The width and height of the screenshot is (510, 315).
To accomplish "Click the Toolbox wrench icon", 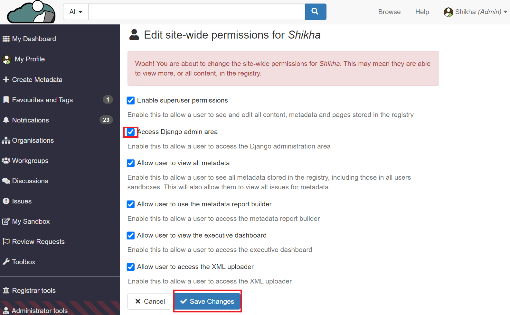I will pyautogui.click(x=6, y=262).
